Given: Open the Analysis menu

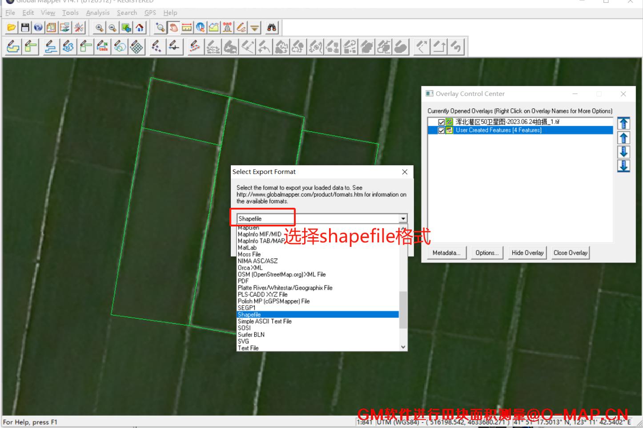Looking at the screenshot, I should click(97, 13).
